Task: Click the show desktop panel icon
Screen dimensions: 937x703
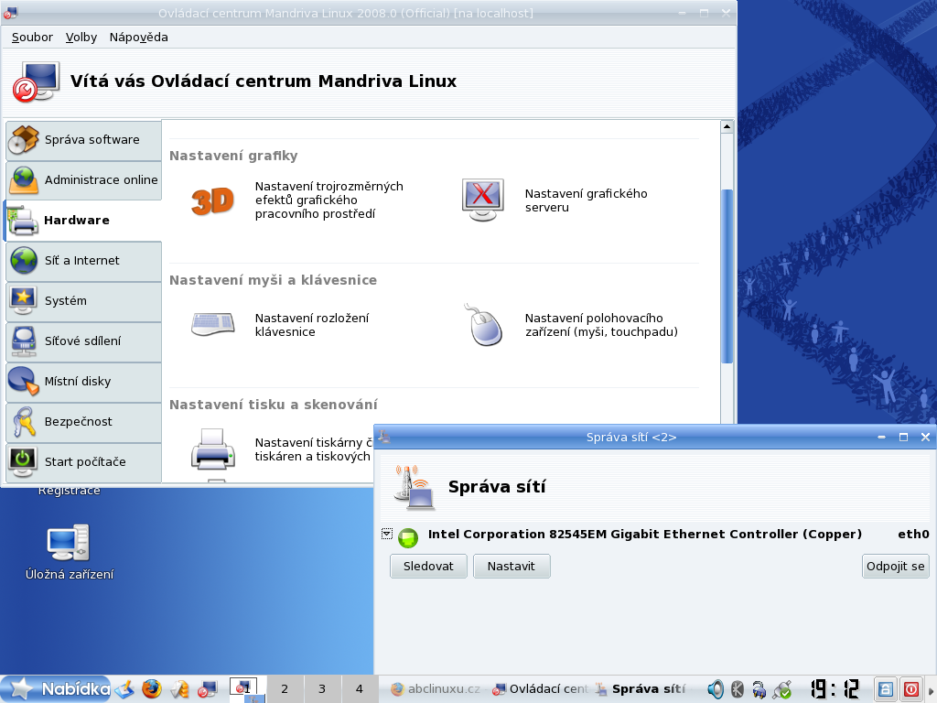Action: pyautogui.click(x=124, y=689)
